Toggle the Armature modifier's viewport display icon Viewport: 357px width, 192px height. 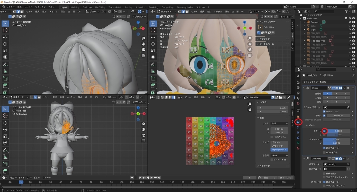click(x=337, y=159)
